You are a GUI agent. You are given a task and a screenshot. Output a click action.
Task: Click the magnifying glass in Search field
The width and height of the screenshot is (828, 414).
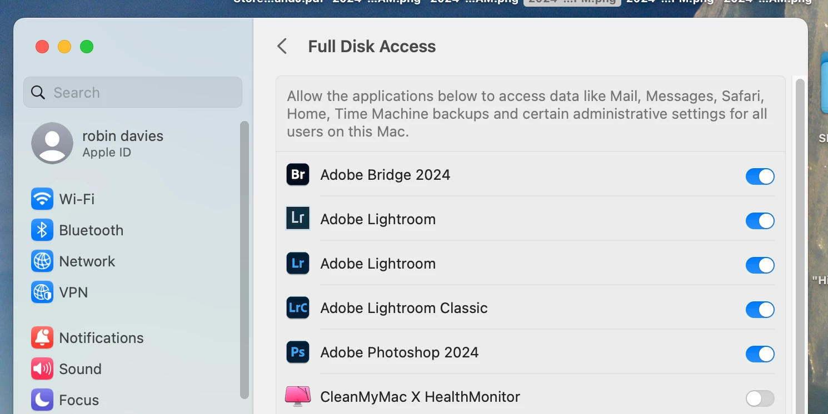click(x=38, y=92)
